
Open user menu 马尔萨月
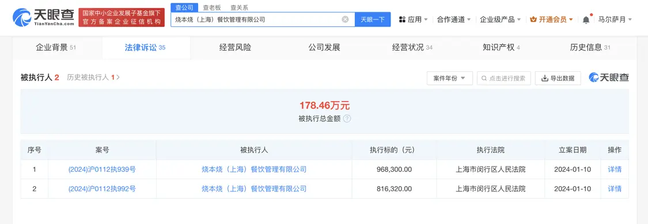615,20
